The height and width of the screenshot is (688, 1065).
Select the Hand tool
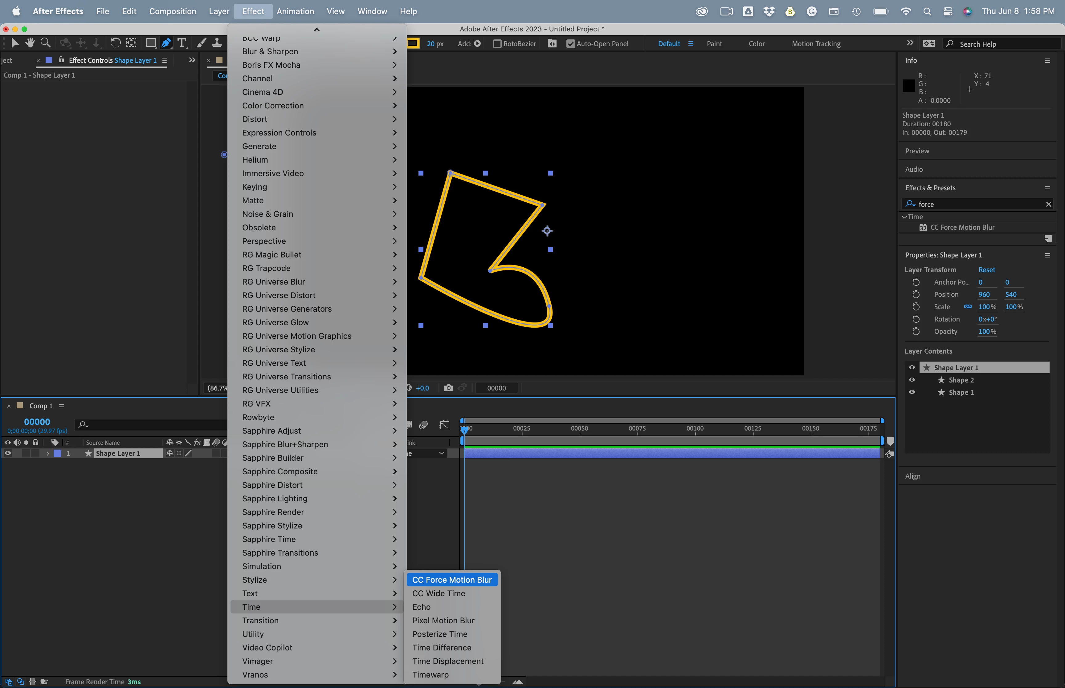coord(30,43)
